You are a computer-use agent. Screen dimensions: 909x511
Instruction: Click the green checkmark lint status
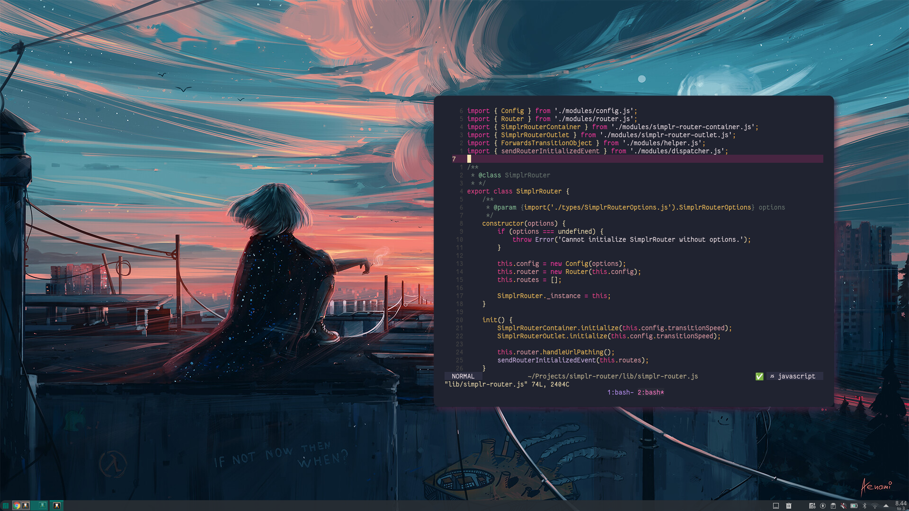(759, 376)
